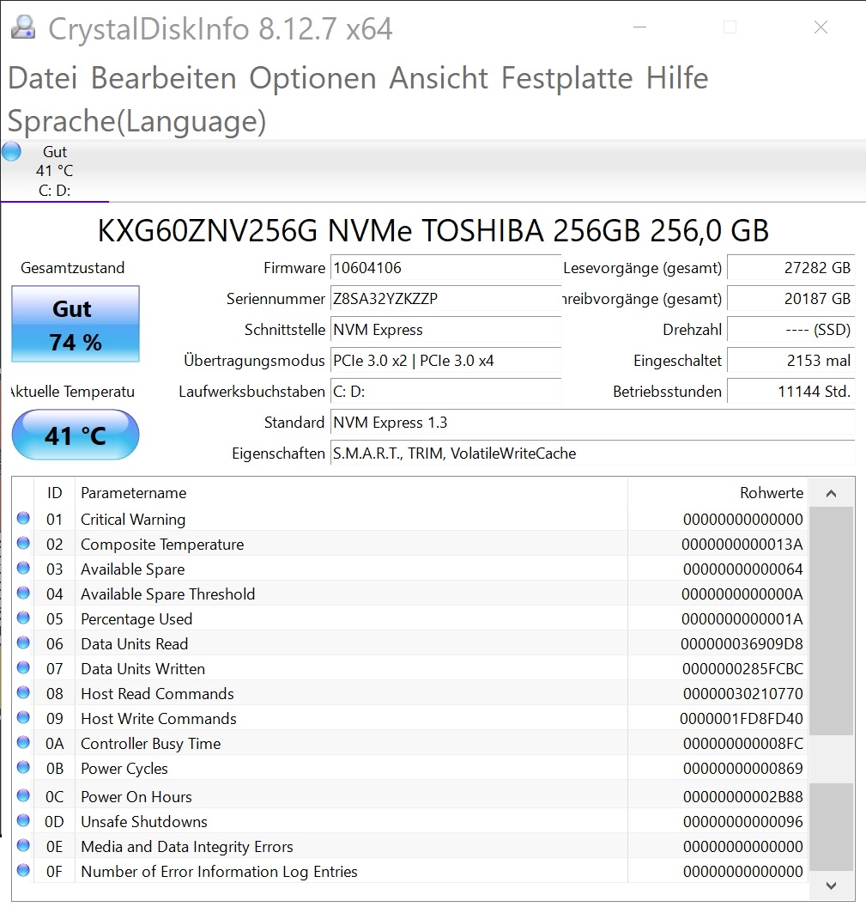Click the status dot of Data Units Read row
This screenshot has height=907, width=866.
click(23, 642)
